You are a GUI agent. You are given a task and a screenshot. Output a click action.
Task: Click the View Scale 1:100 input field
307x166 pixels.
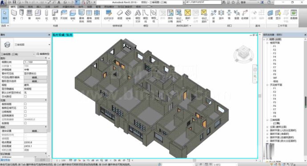pos(35,62)
